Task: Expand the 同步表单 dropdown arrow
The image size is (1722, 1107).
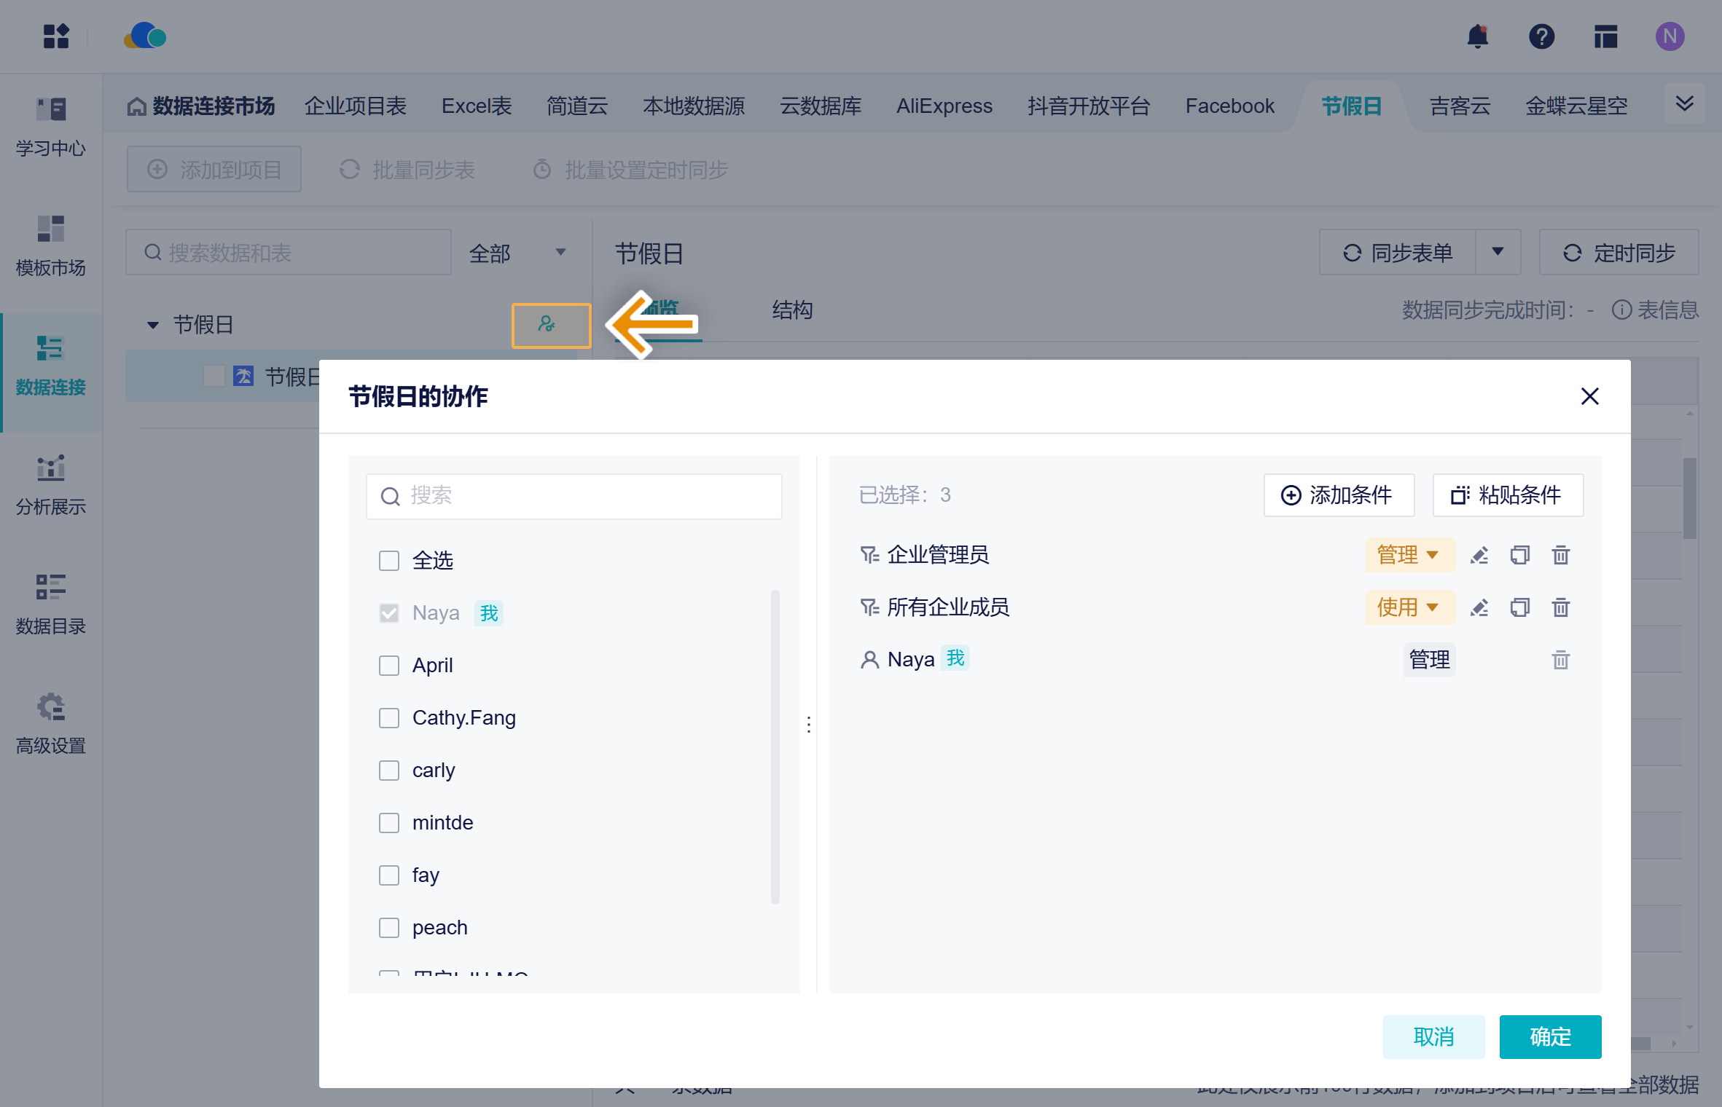Action: tap(1498, 252)
